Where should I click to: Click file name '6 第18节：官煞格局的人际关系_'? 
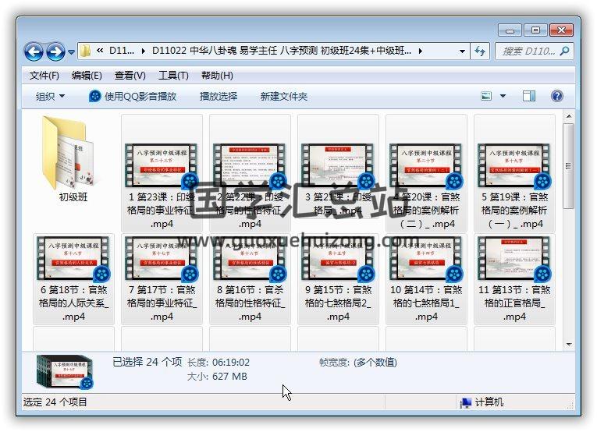[73, 303]
